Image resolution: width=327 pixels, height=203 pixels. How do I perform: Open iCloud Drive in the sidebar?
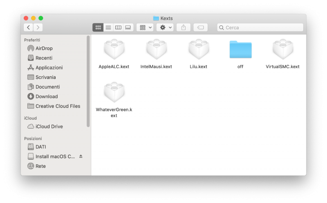tap(55, 127)
